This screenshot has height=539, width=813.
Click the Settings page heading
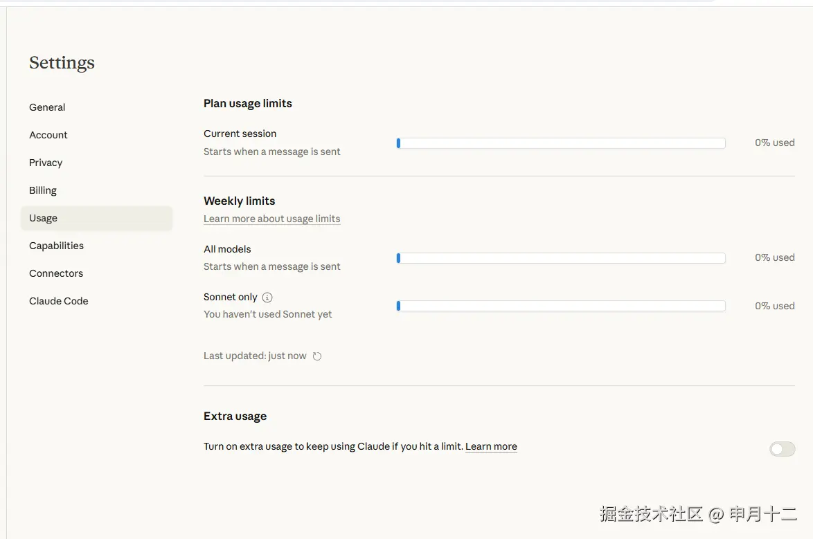[62, 63]
